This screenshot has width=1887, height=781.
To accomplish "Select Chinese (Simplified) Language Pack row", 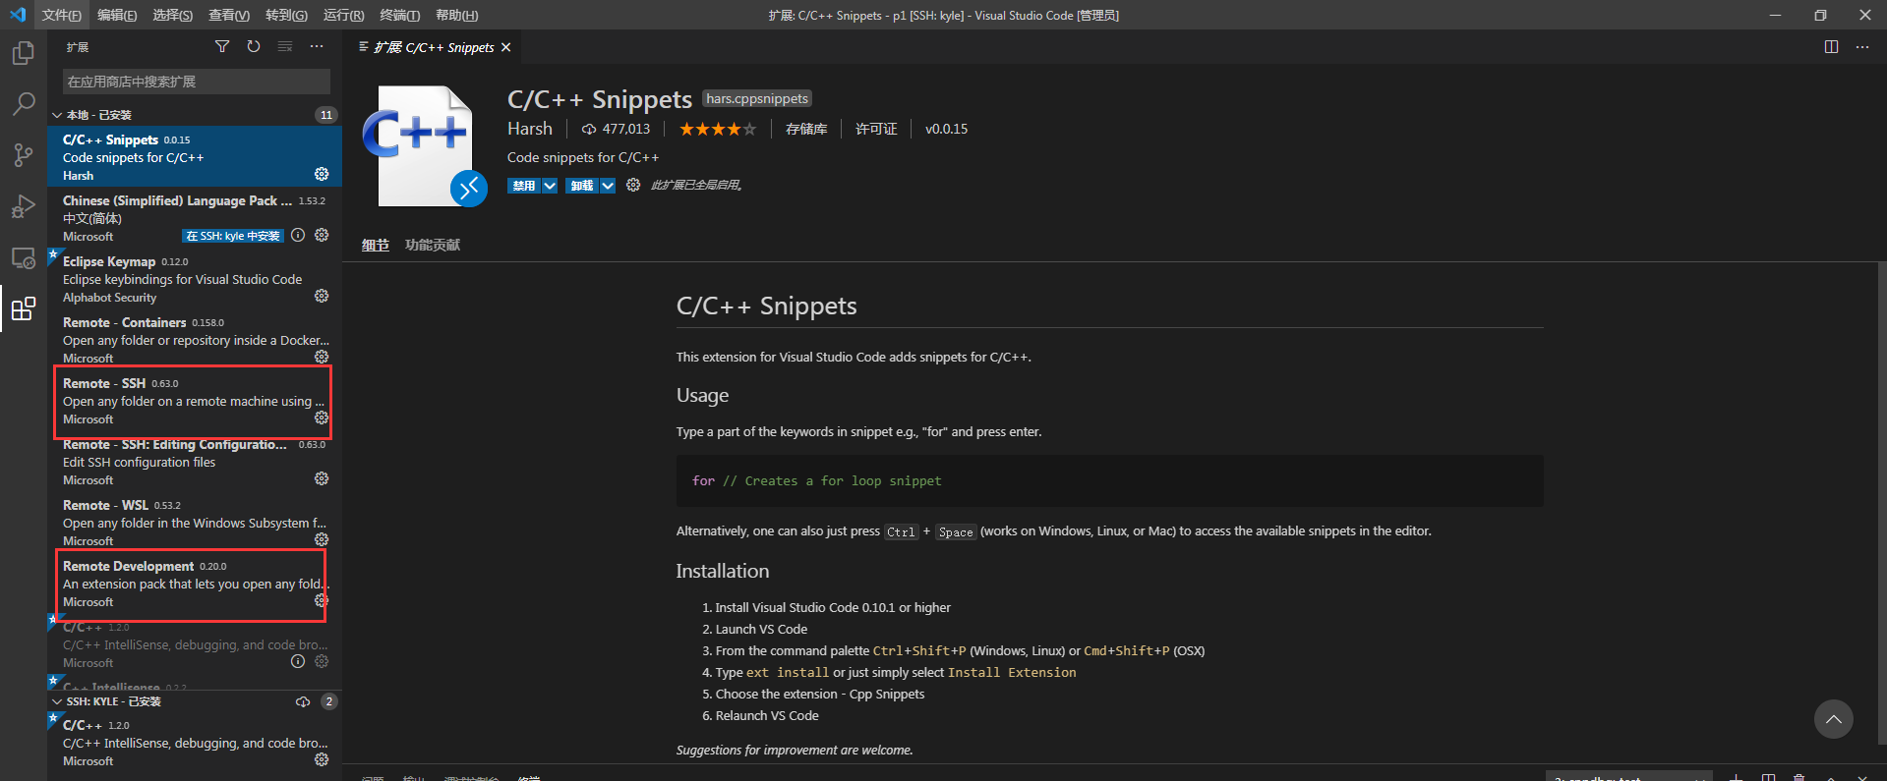I will pyautogui.click(x=195, y=218).
